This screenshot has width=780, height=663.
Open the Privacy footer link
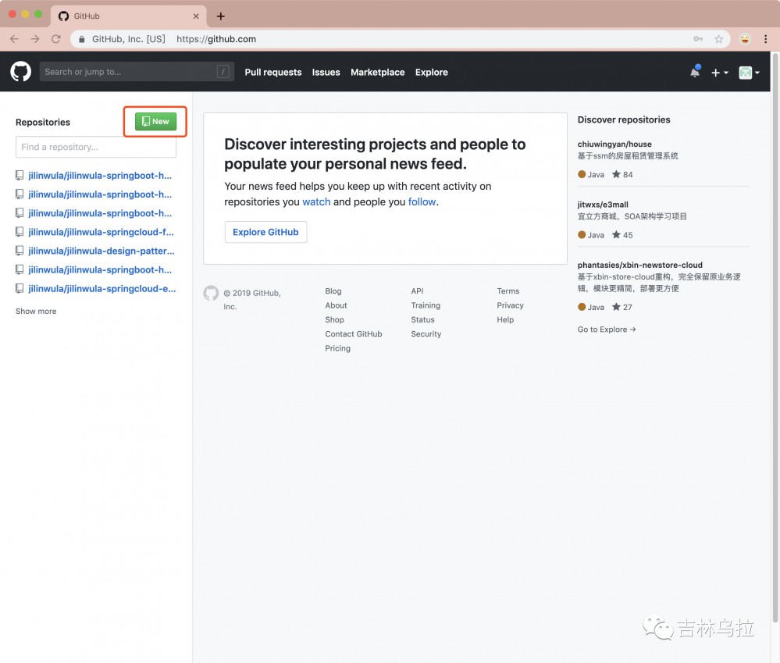pos(510,305)
